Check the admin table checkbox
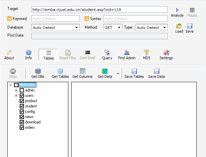206x157 pixels. pos(22,90)
